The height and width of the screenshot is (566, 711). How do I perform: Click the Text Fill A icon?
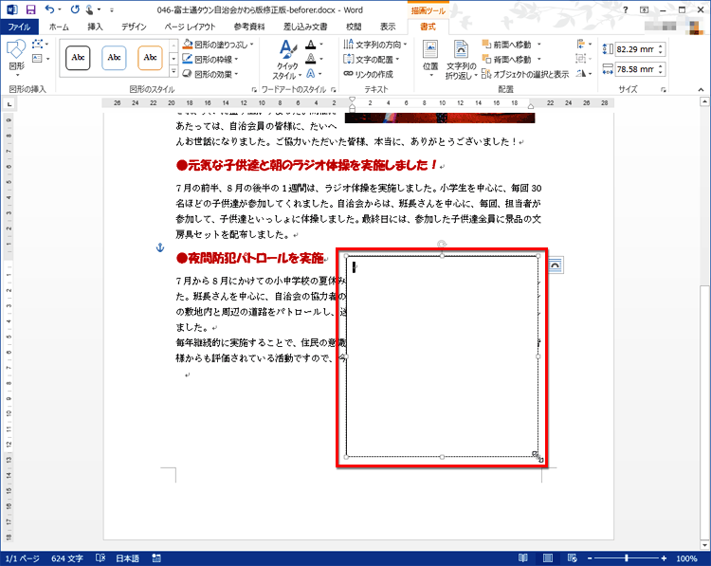pos(311,45)
